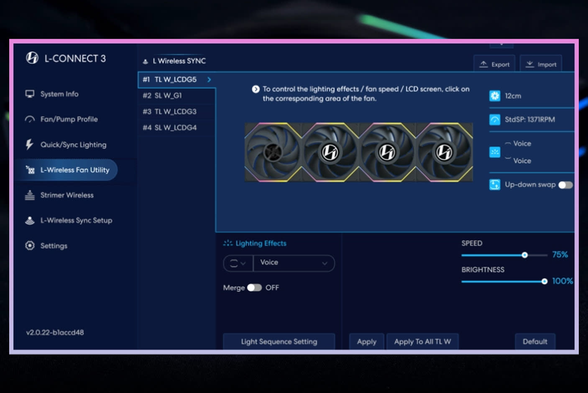Select the third fan in the row
This screenshot has width=588, height=393.
tap(387, 152)
